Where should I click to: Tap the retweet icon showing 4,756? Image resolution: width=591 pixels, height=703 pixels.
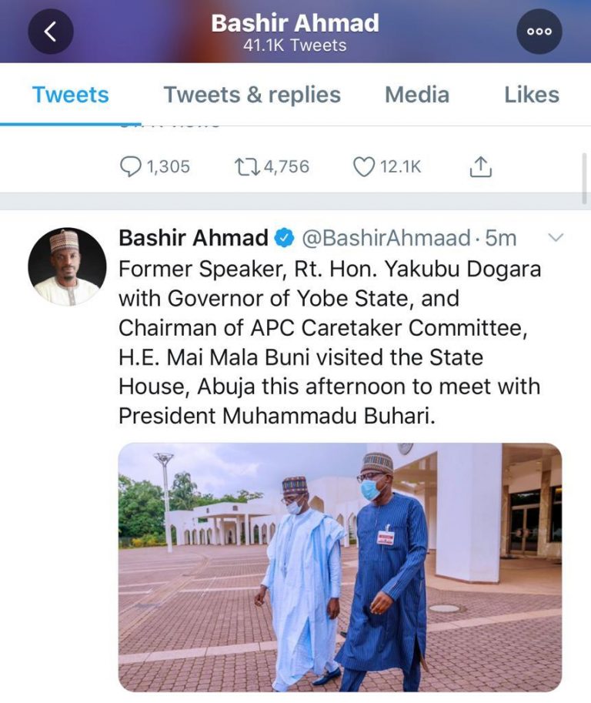[x=246, y=166]
